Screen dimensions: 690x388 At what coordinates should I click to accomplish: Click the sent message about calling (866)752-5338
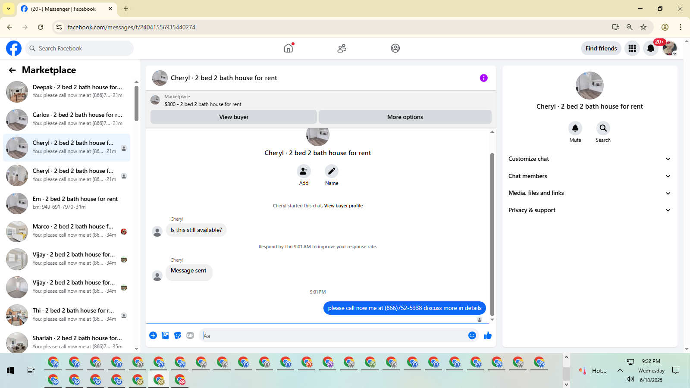405,308
